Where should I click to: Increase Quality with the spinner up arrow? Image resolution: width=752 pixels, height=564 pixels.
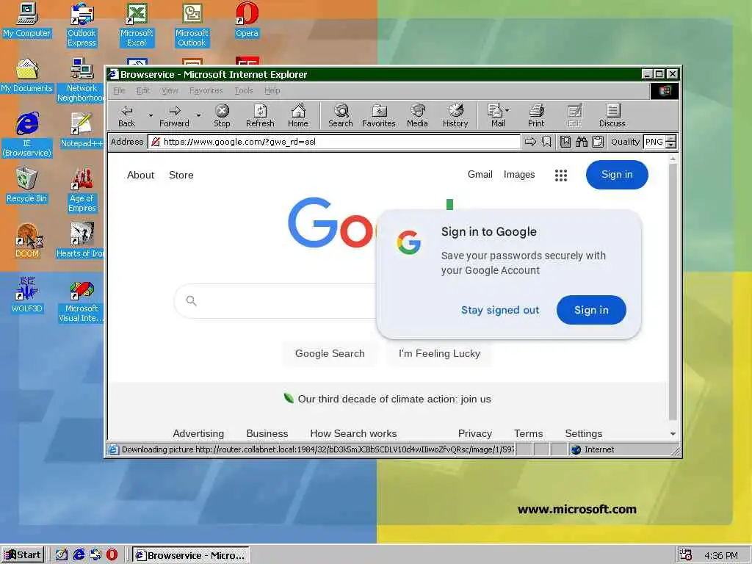coord(671,139)
